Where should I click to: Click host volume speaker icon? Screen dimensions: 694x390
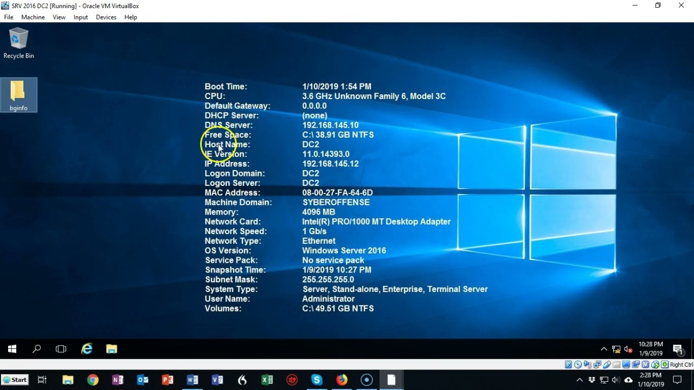tap(616, 380)
